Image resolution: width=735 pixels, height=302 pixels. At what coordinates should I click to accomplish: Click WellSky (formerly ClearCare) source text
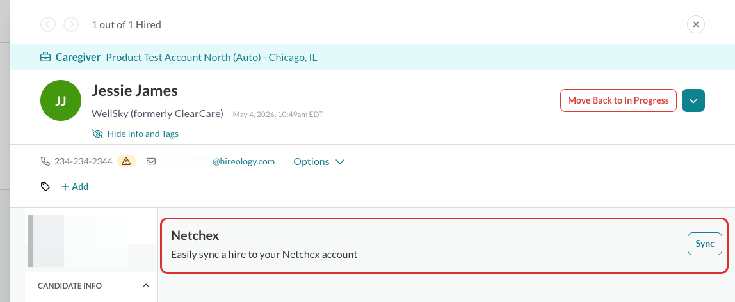tap(157, 114)
